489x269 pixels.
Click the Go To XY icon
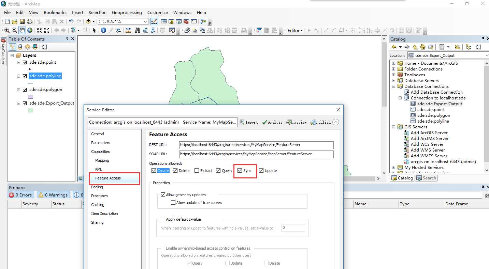[153, 30]
